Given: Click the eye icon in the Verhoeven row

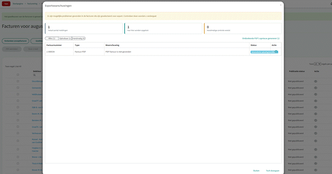Looking at the screenshot, I should click(315, 133).
